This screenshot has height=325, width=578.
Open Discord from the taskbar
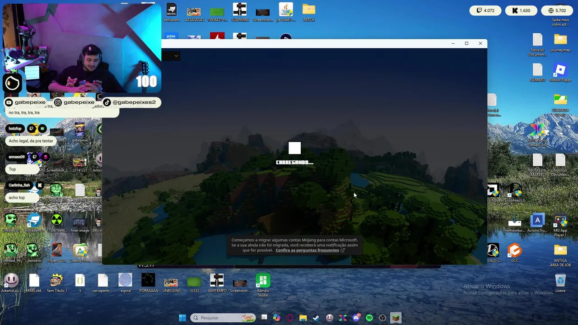[x=356, y=318]
